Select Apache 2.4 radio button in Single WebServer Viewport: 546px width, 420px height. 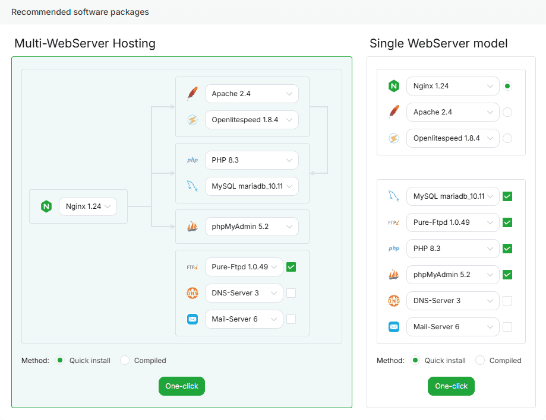[x=507, y=112]
